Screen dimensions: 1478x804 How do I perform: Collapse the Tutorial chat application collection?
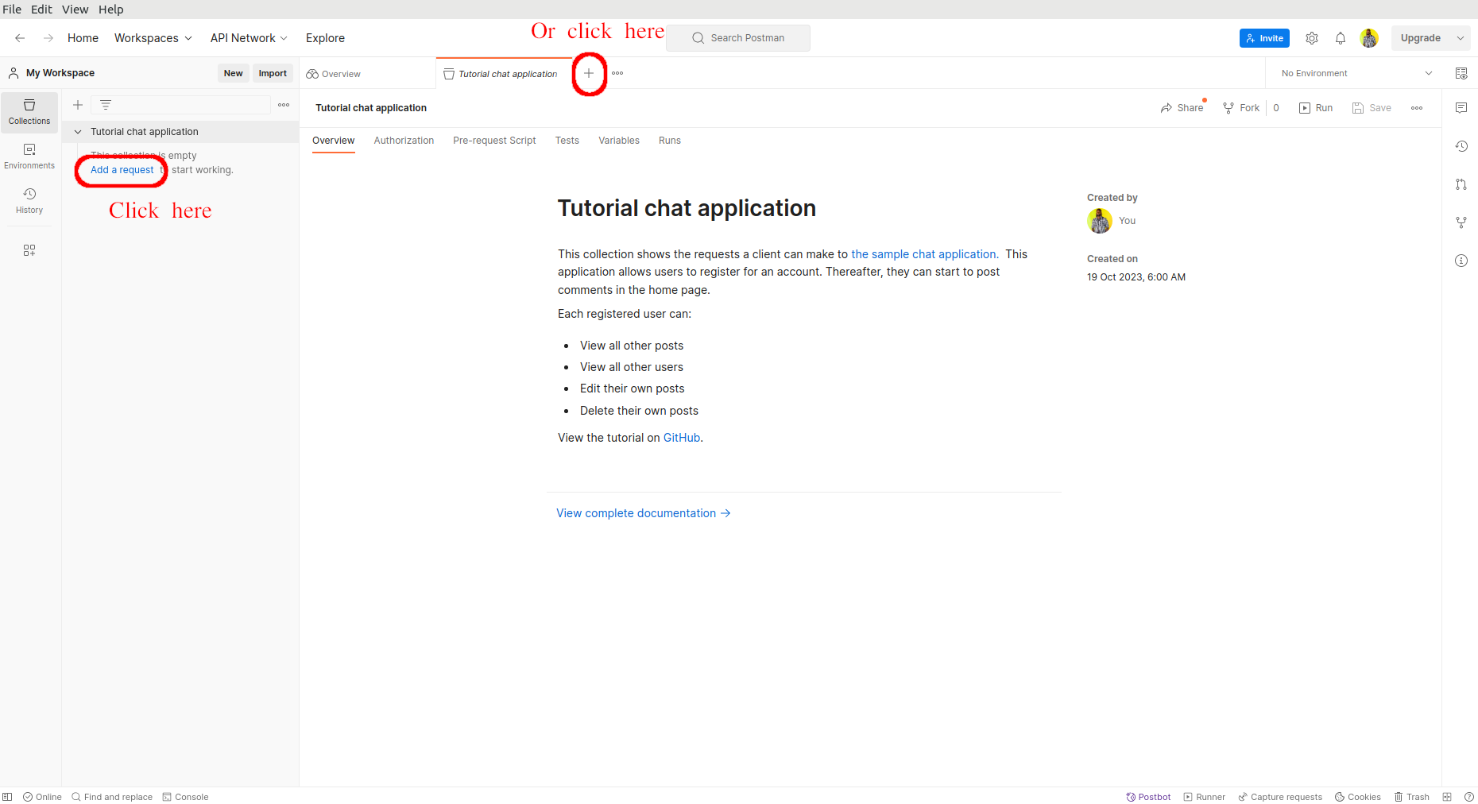point(78,132)
